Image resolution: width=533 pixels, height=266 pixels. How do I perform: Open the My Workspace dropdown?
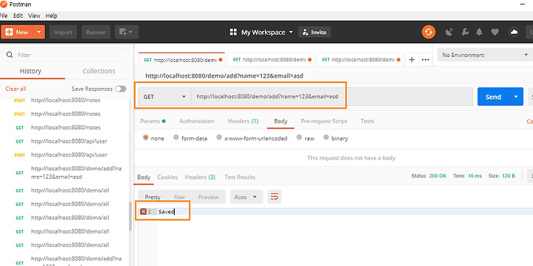[x=266, y=33]
